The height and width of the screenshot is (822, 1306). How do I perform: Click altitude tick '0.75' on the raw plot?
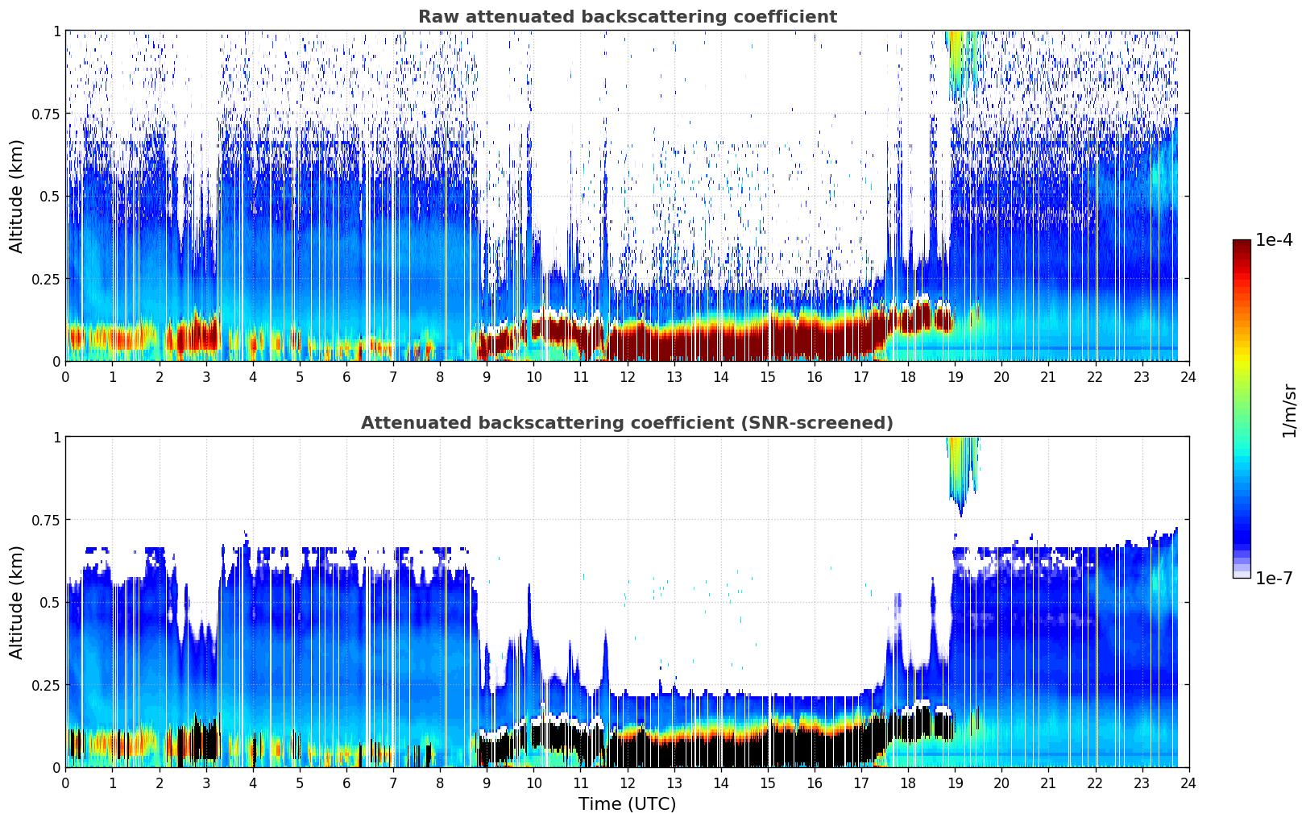tap(47, 114)
